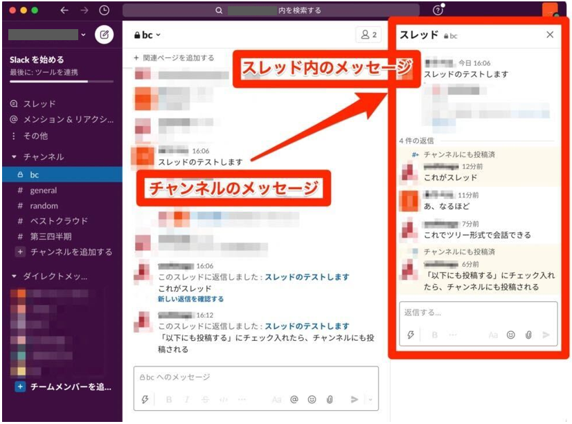Toggle strikethrough formatting
572x424 pixels.
(205, 400)
